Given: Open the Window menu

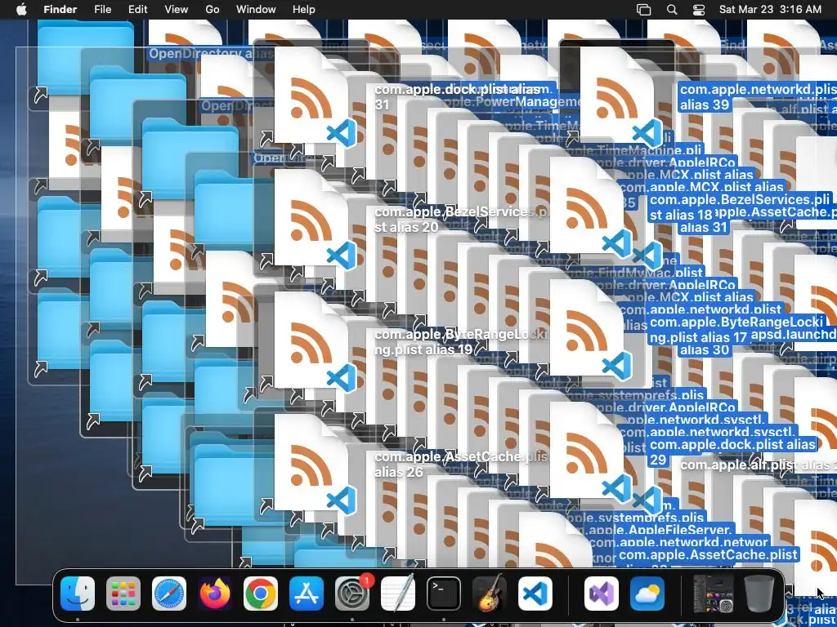Looking at the screenshot, I should [256, 10].
